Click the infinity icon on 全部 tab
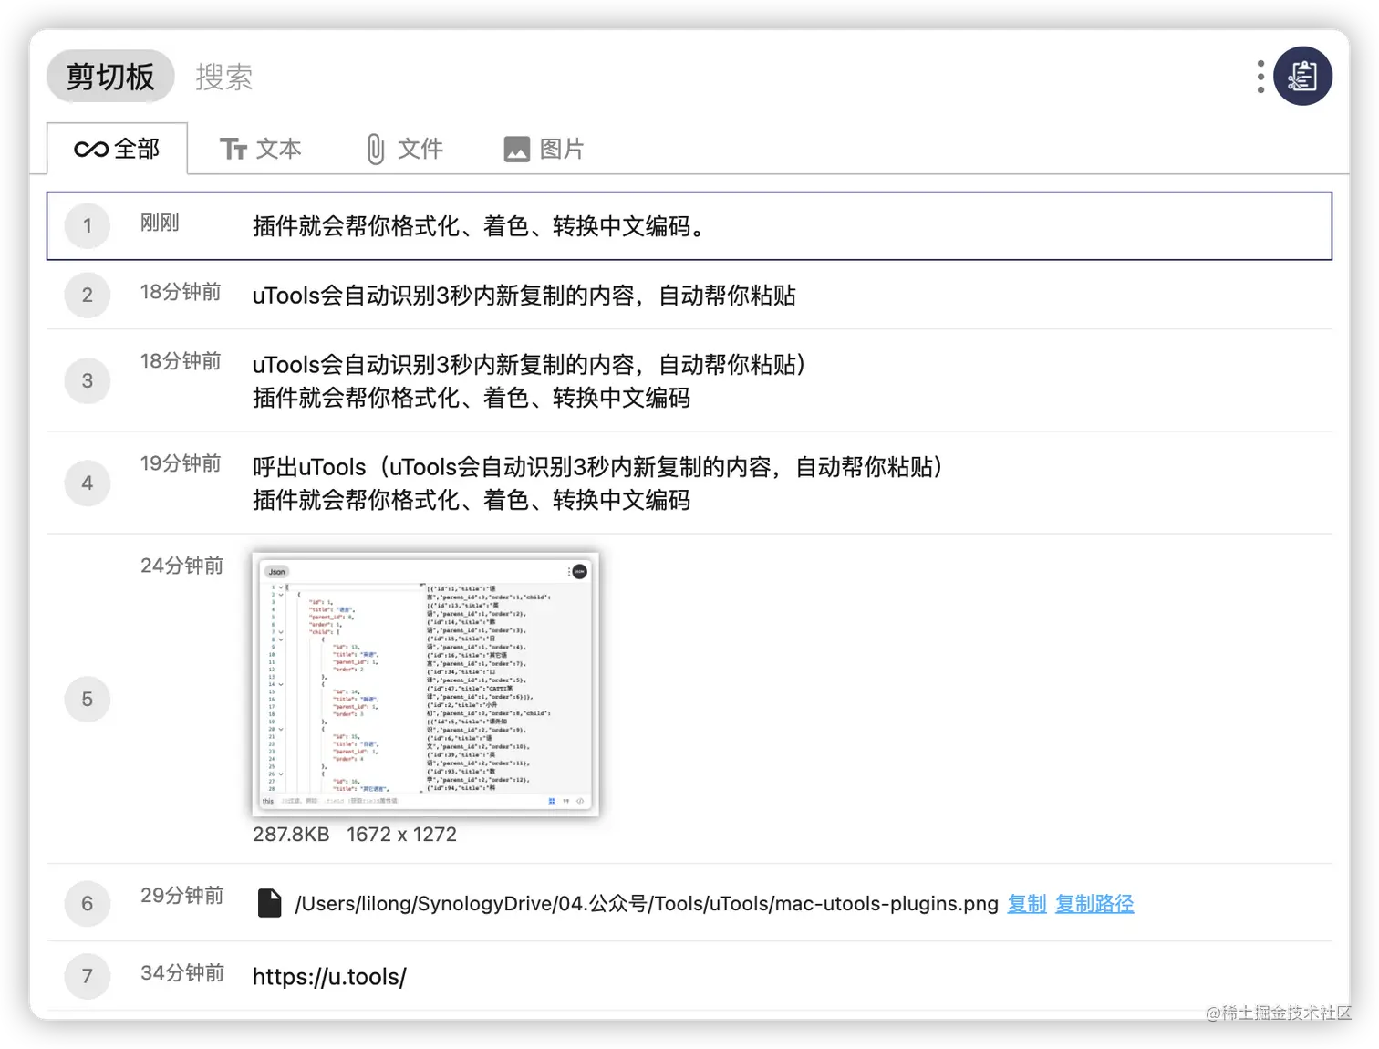 (91, 150)
